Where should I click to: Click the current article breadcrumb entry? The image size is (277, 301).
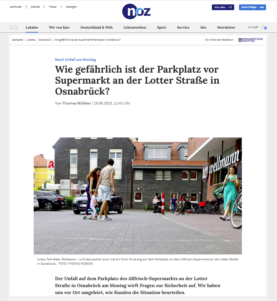pos(87,40)
